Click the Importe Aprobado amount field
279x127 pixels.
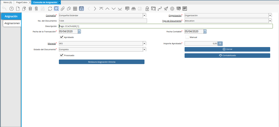(201, 43)
